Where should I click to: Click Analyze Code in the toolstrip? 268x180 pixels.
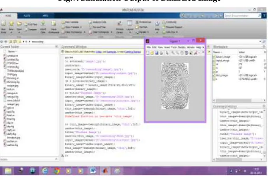pyautogui.click(x=98, y=22)
